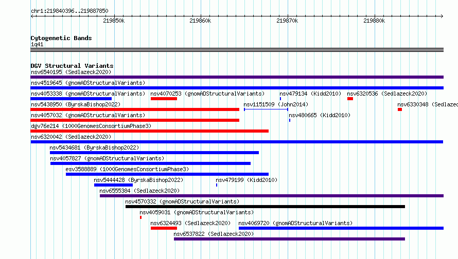Image resolution: width=458 pixels, height=259 pixels.
Task: Click the DGV Structural Variants track title
Action: click(72, 66)
